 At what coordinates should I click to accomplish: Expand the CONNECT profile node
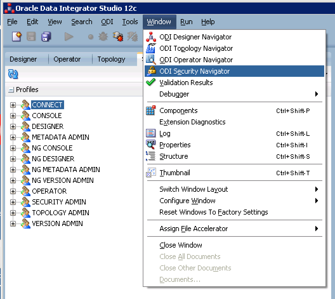(x=13, y=105)
